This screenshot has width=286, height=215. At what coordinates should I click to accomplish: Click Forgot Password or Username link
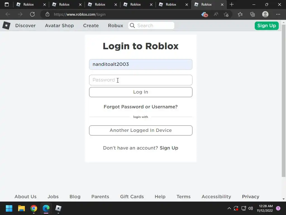pyautogui.click(x=141, y=107)
